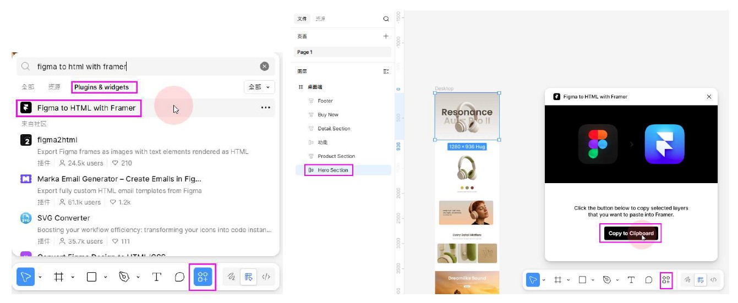Viewport: 738px width, 303px height.
Task: Switch to the Plugins & widgets tab
Action: click(104, 87)
